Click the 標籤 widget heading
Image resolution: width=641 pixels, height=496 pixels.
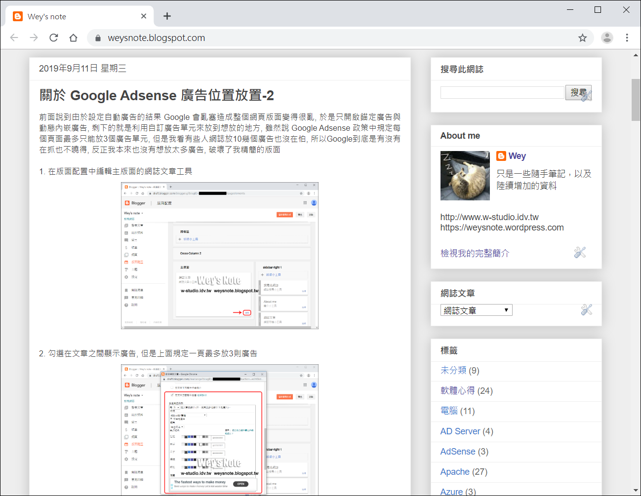tap(449, 350)
